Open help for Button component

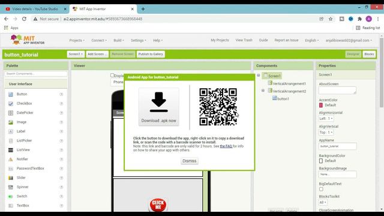point(61,94)
